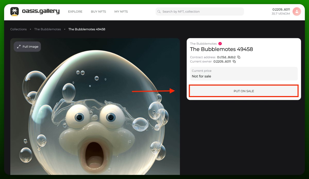Open The Bubblemotes collection name in card

pos(203,44)
